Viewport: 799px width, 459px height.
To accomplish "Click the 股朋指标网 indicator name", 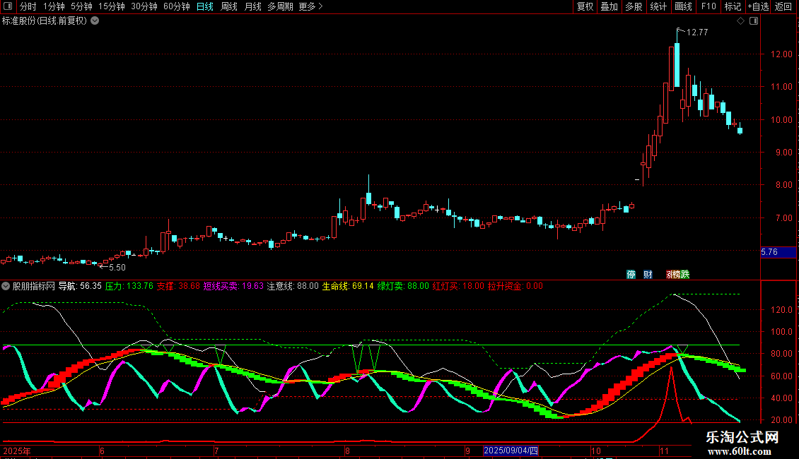I will click(x=34, y=286).
